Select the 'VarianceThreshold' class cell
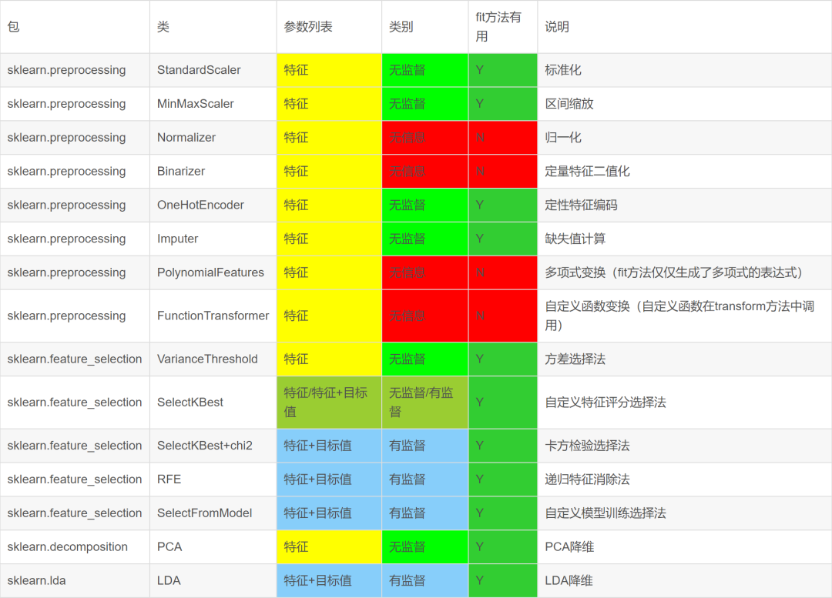The width and height of the screenshot is (832, 598). pyautogui.click(x=213, y=359)
